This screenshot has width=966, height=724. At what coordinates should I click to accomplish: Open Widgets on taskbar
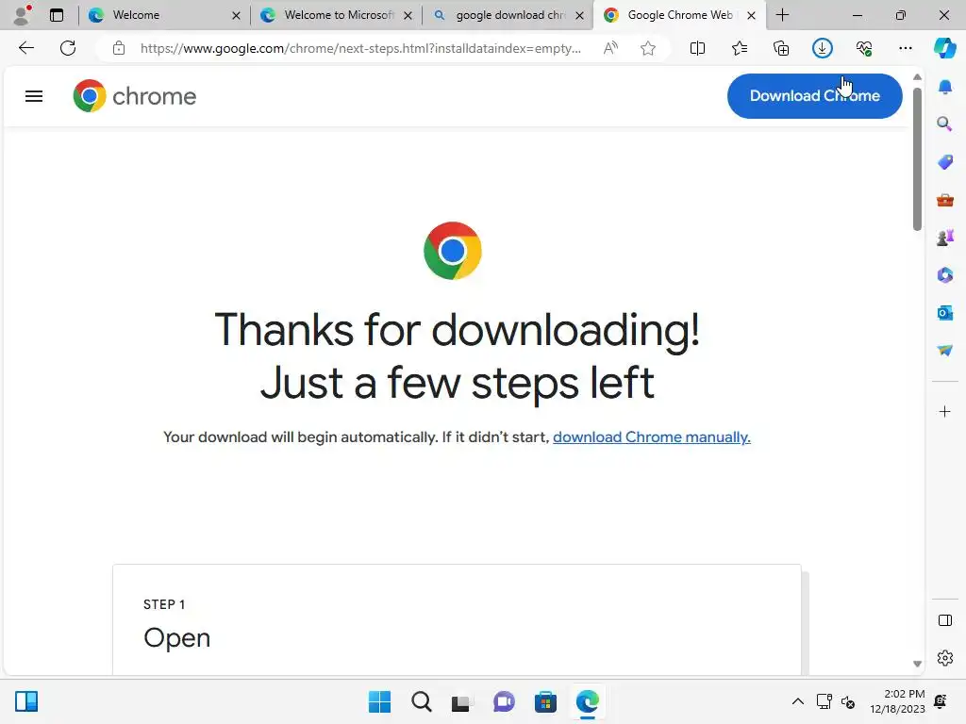(x=26, y=701)
